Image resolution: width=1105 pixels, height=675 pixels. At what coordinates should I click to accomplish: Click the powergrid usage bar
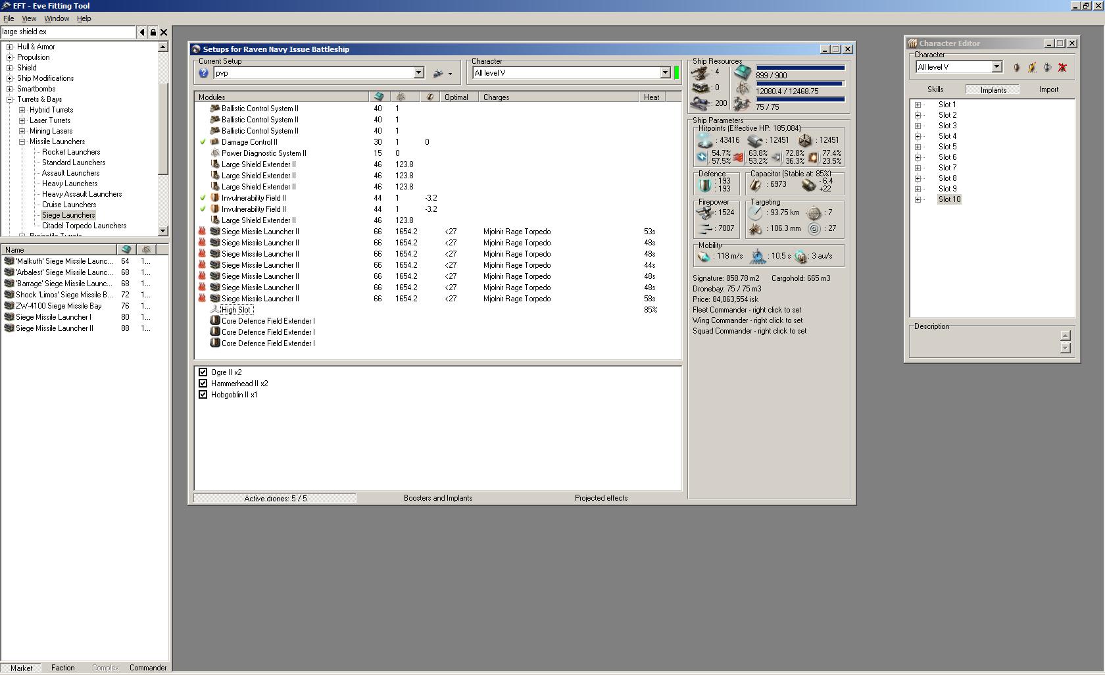800,84
